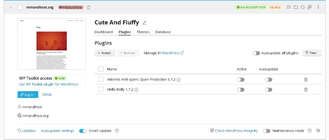Screen dimensions: 329x140
Task: Click the Active column header
Action: (242, 69)
